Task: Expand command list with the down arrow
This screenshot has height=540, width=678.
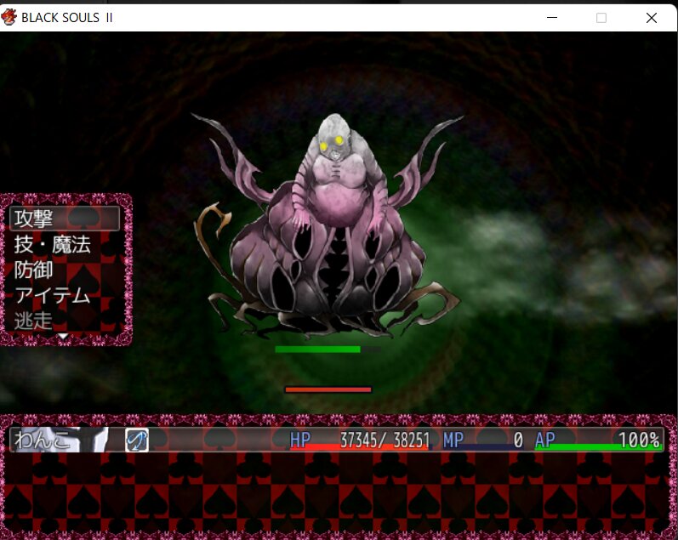Action: tap(64, 337)
